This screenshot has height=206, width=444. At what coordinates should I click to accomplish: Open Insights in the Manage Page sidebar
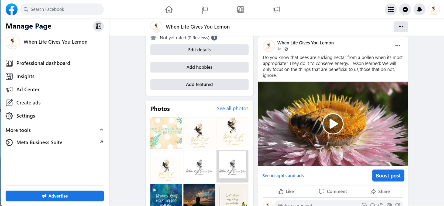pos(55,76)
